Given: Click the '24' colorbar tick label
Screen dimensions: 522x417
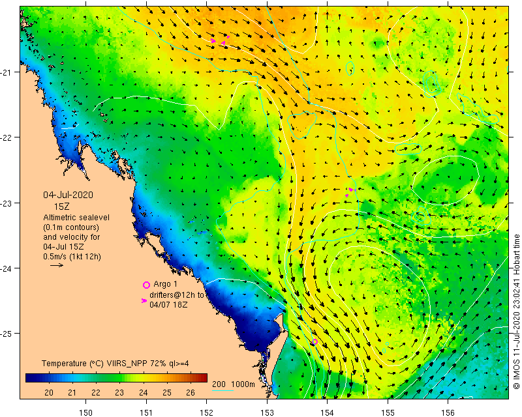Looking at the screenshot, I should 143,393.
